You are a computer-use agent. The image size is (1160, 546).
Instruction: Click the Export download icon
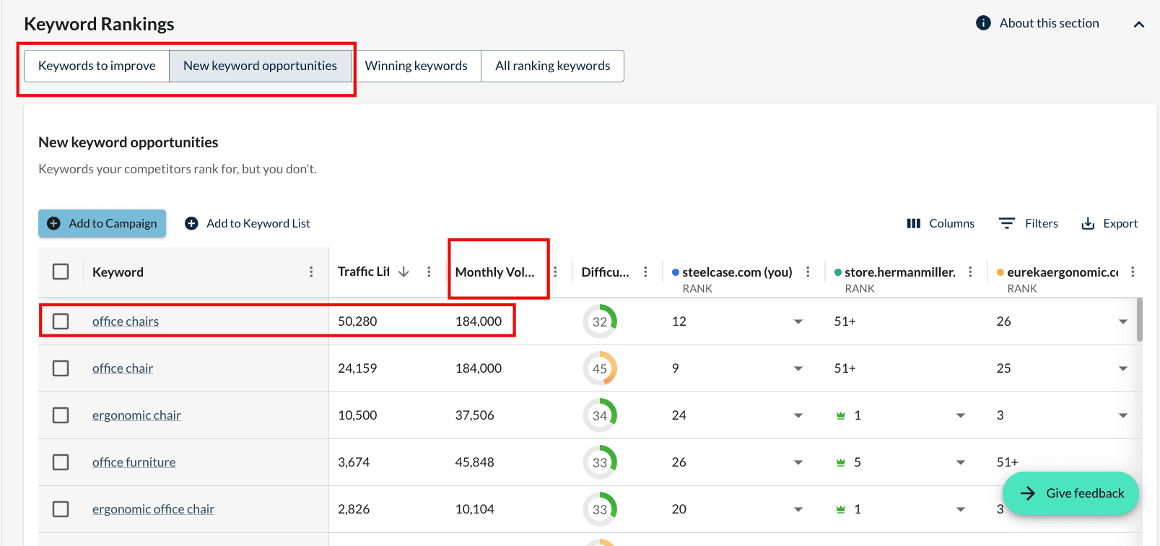(1088, 224)
